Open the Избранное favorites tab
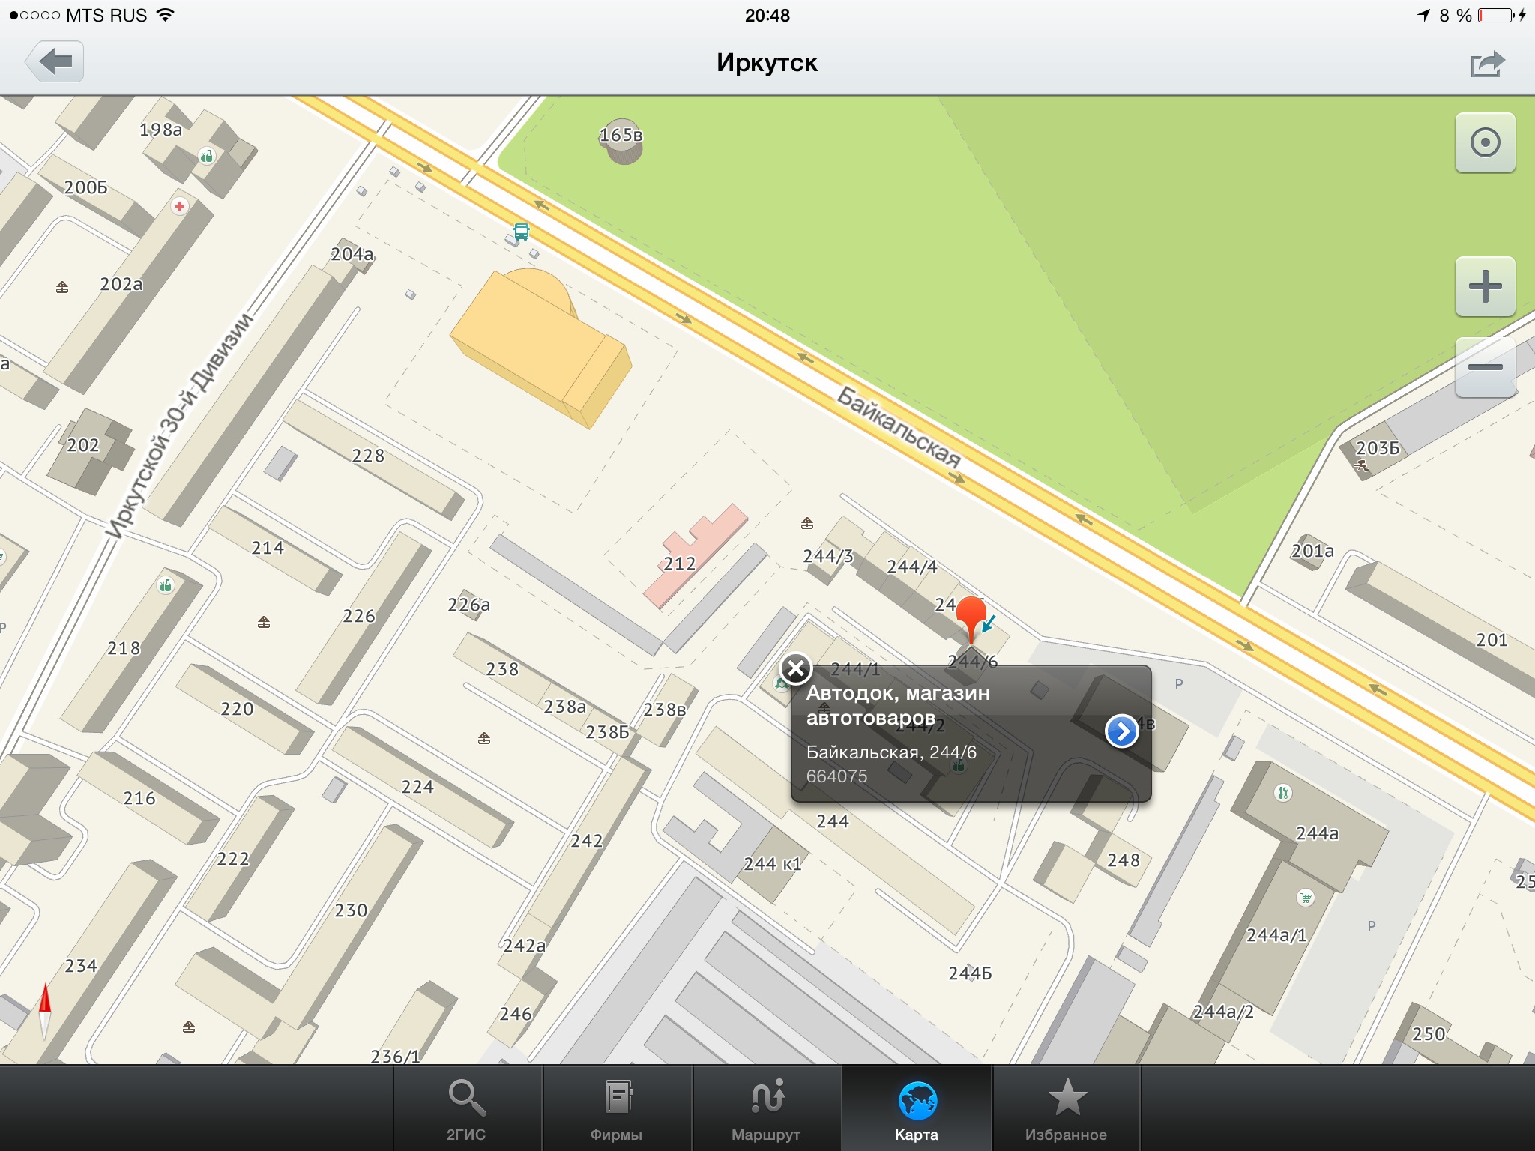 [1066, 1109]
